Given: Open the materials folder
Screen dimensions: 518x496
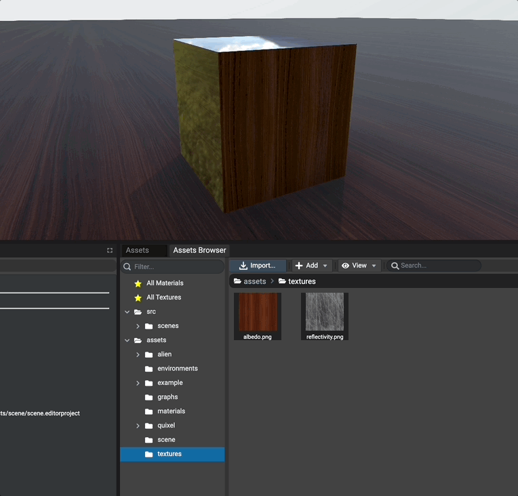Looking at the screenshot, I should [x=172, y=411].
